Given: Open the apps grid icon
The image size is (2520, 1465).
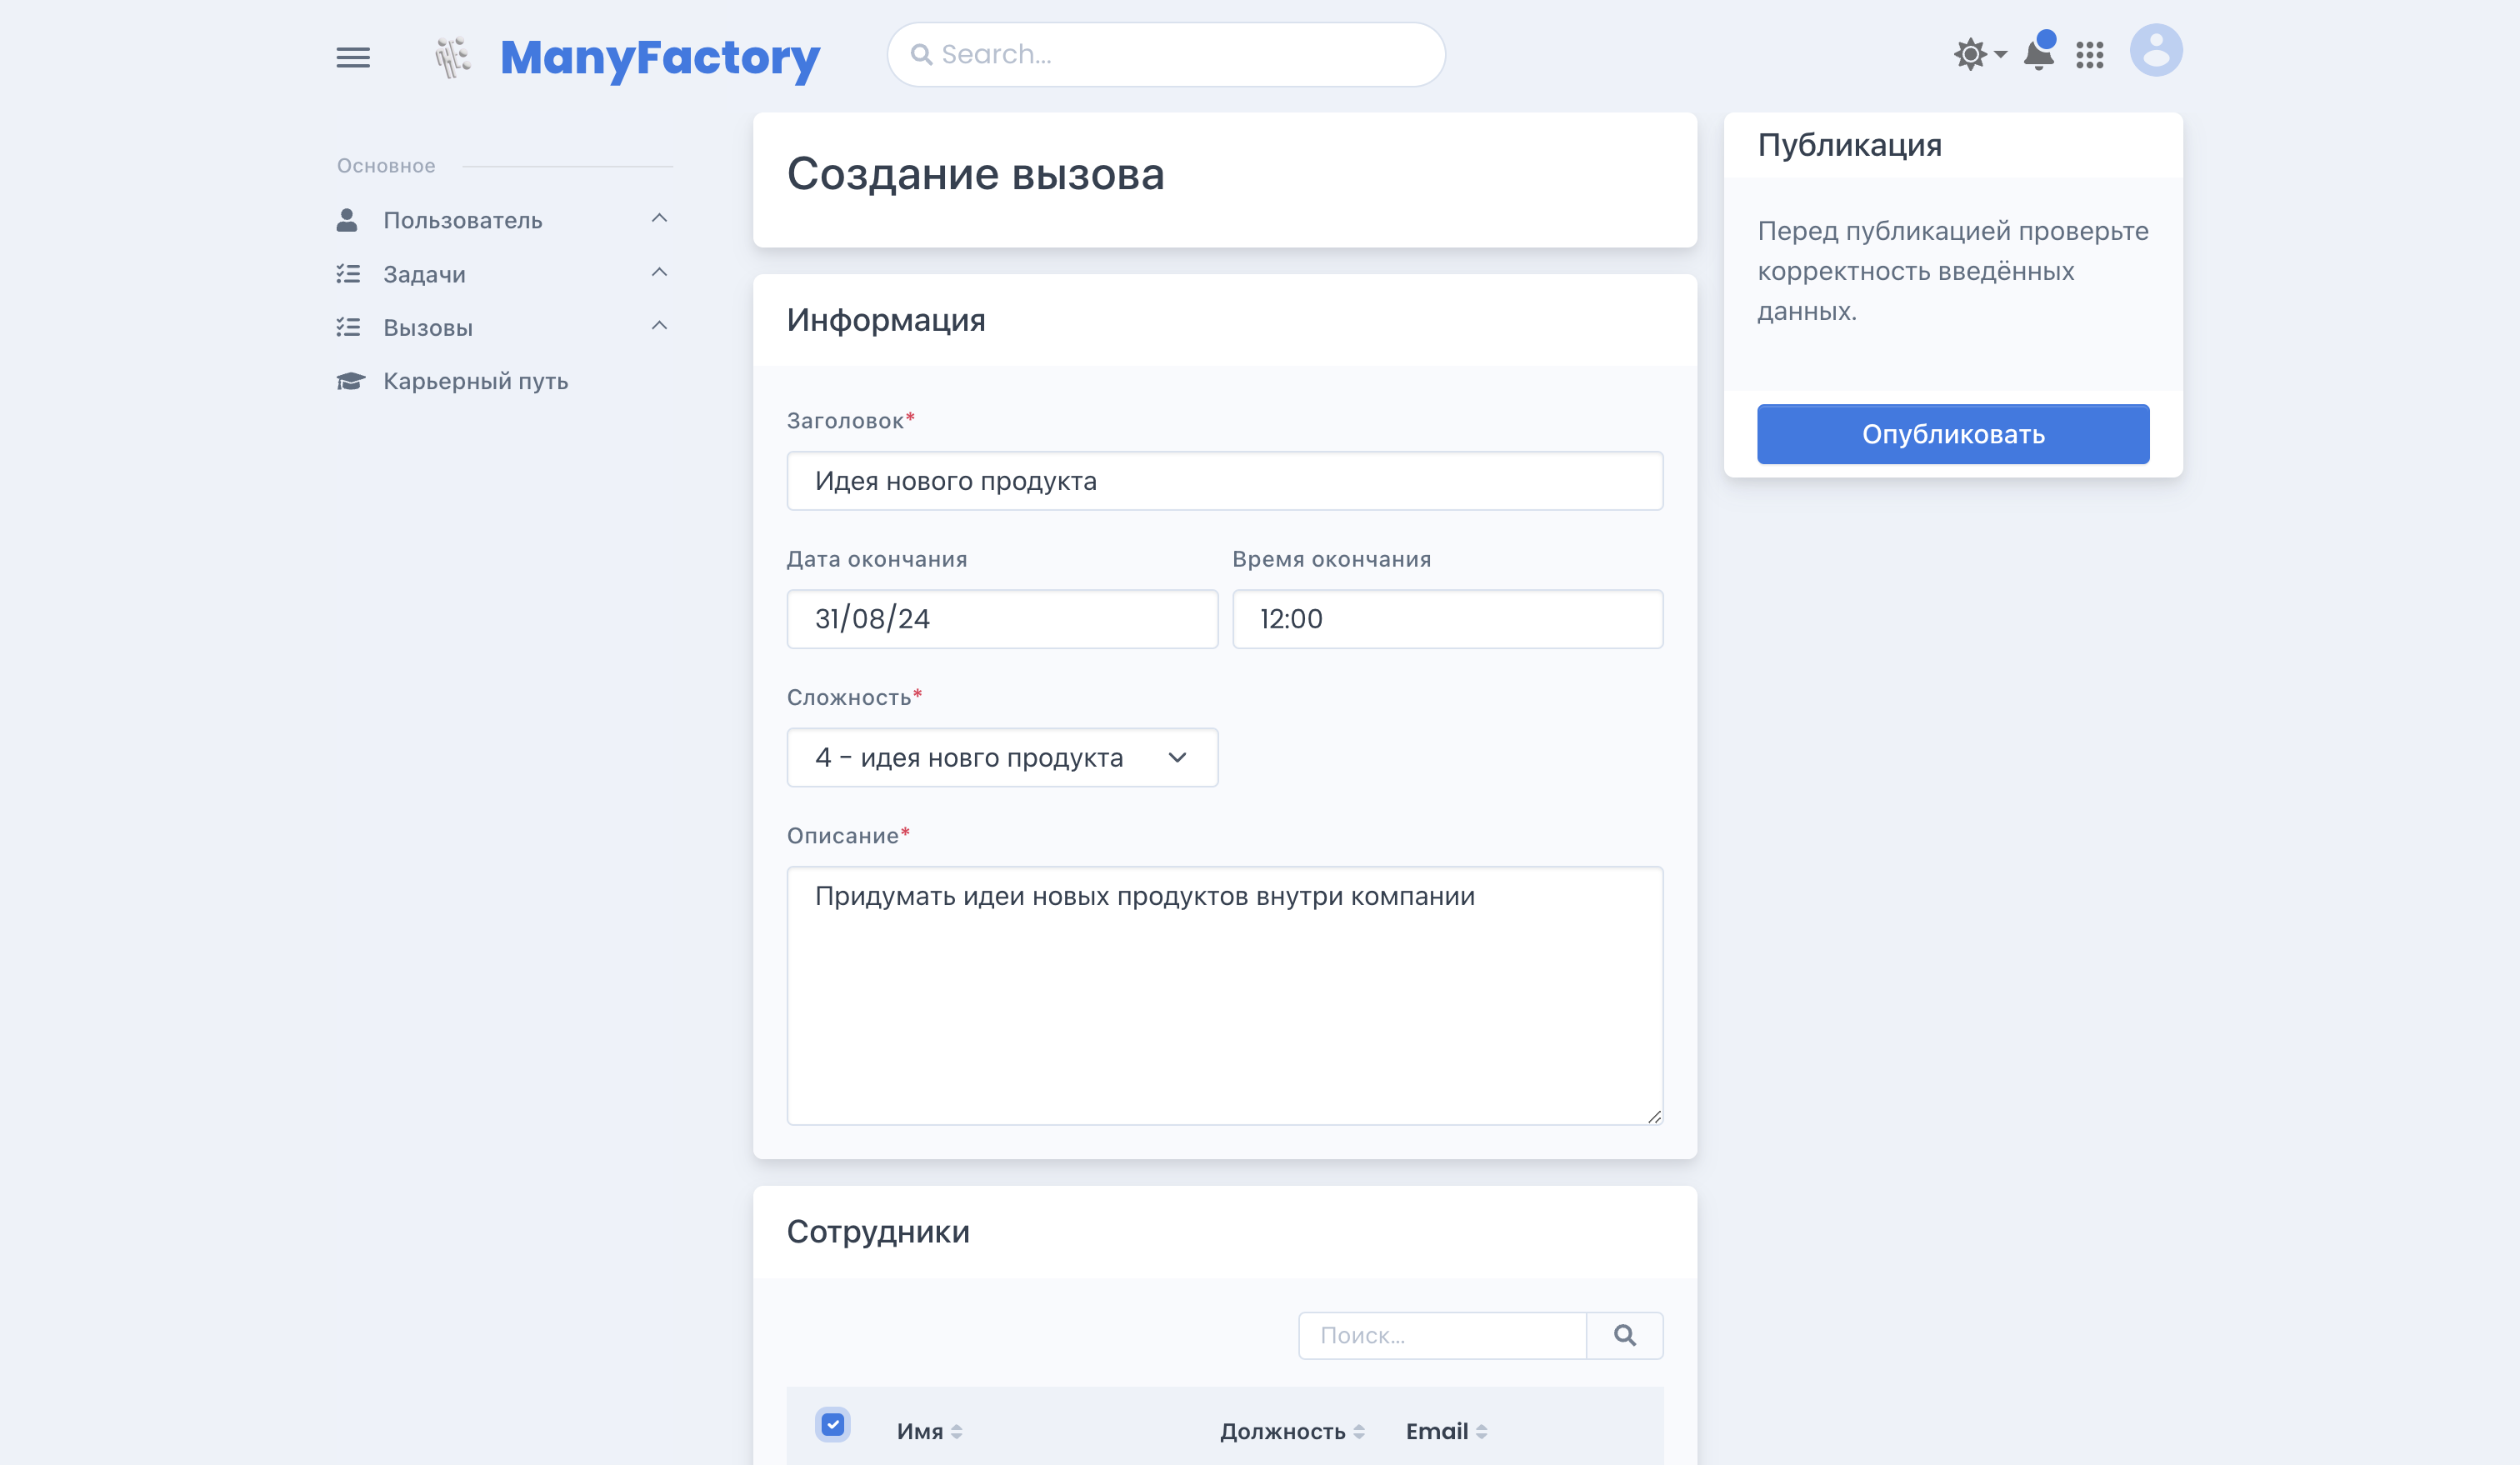Looking at the screenshot, I should pos(2089,55).
